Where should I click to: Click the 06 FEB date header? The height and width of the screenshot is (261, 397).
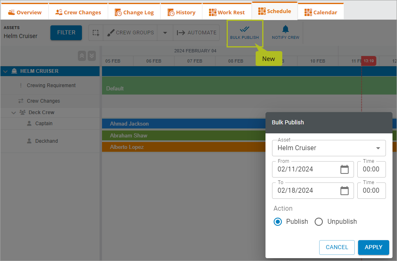pos(154,61)
